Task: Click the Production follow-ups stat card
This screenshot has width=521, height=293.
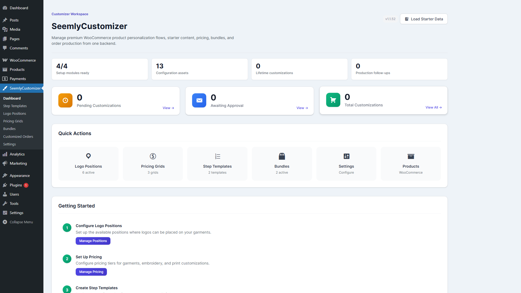Action: pyautogui.click(x=399, y=69)
